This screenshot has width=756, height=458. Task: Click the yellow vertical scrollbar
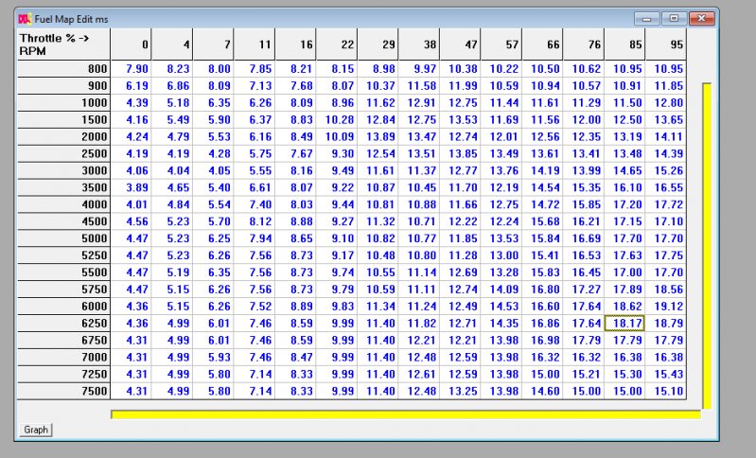[707, 246]
